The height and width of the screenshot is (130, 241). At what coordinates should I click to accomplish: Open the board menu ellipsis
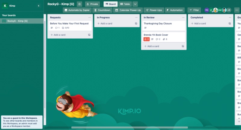(237, 10)
